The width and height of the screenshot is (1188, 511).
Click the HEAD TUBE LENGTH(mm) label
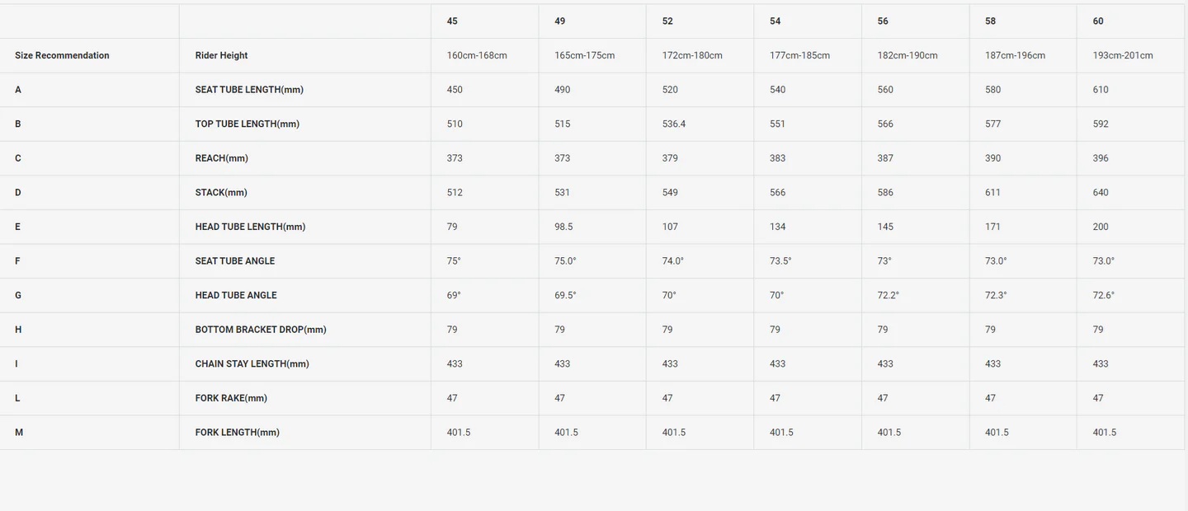click(250, 227)
